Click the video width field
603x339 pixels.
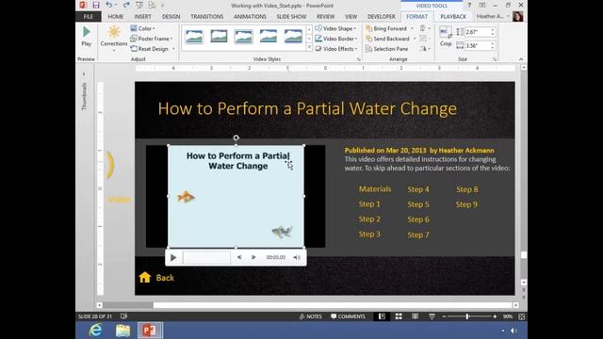pos(478,46)
